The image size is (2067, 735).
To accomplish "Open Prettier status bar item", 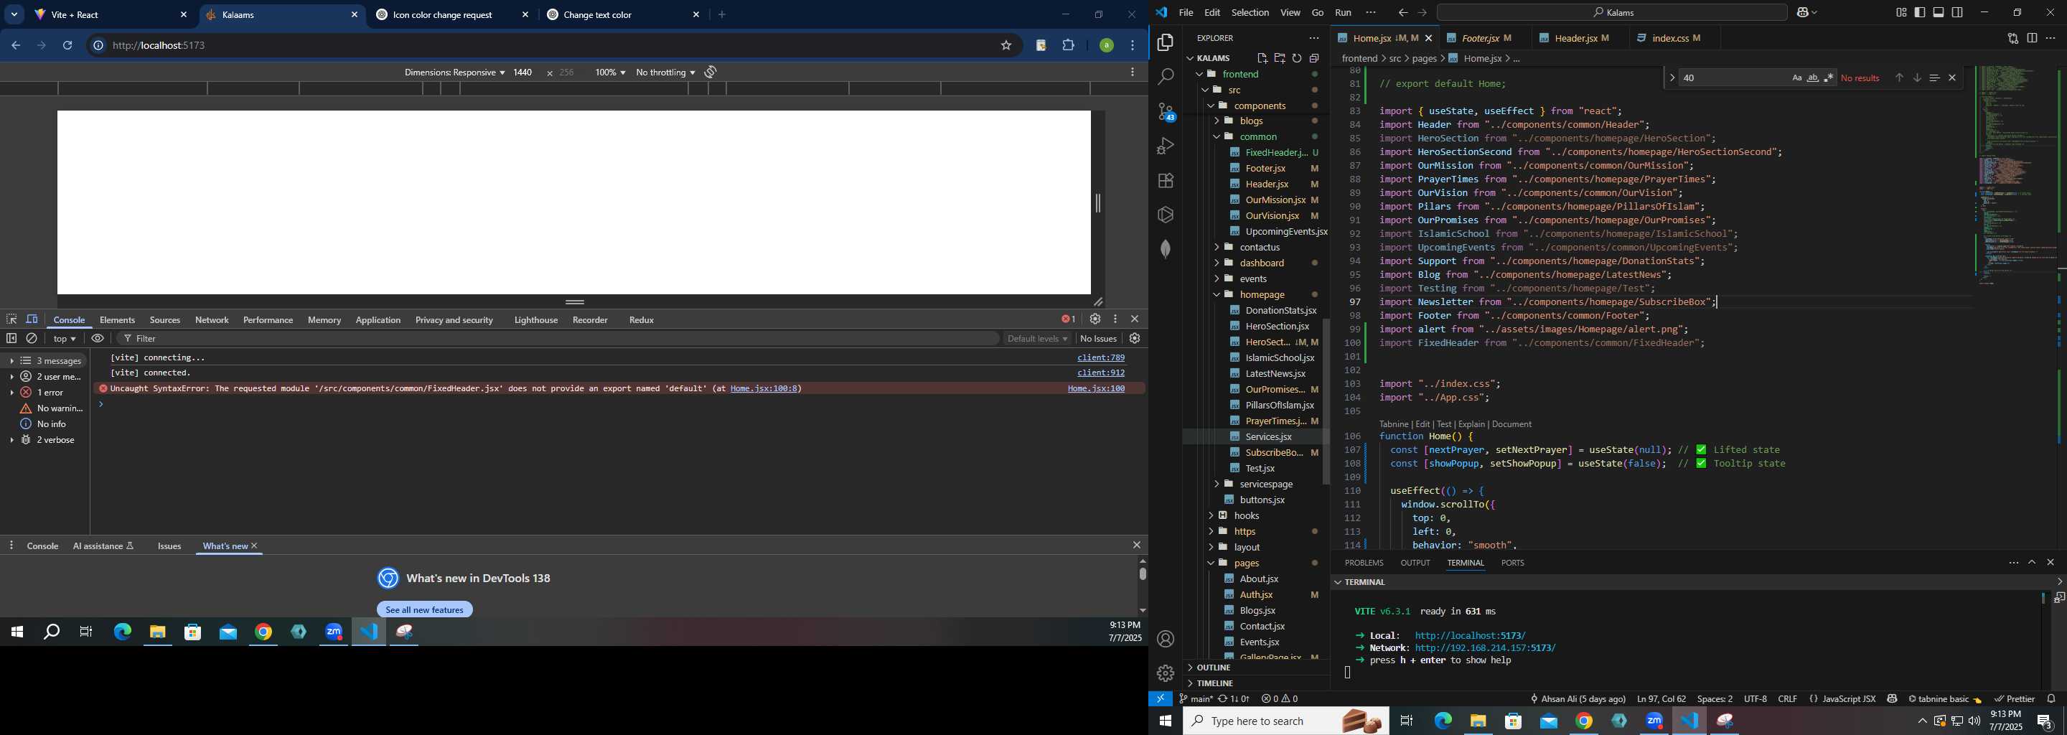I will coord(2015,699).
